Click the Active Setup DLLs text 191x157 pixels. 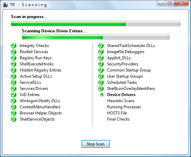click(x=36, y=76)
